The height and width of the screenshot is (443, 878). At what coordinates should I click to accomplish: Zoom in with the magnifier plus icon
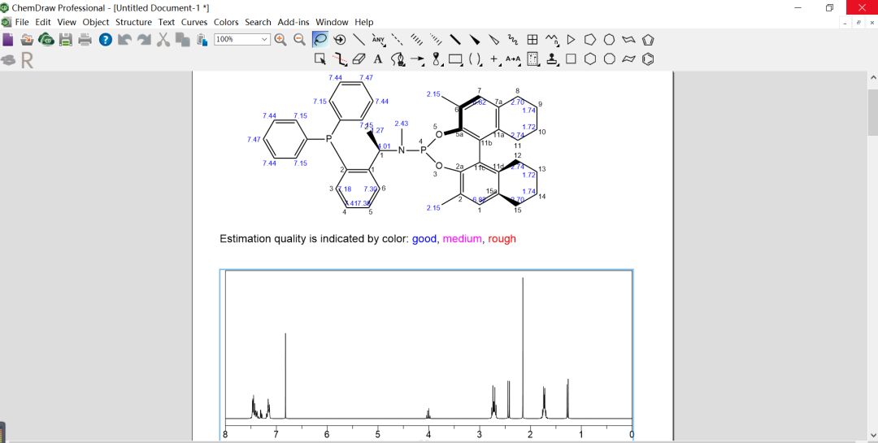point(280,39)
